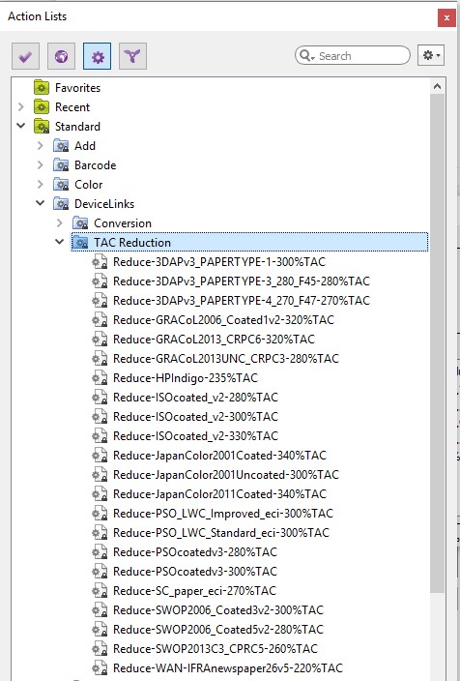Close the Action Lists panel
The height and width of the screenshot is (681, 460).
click(x=446, y=17)
